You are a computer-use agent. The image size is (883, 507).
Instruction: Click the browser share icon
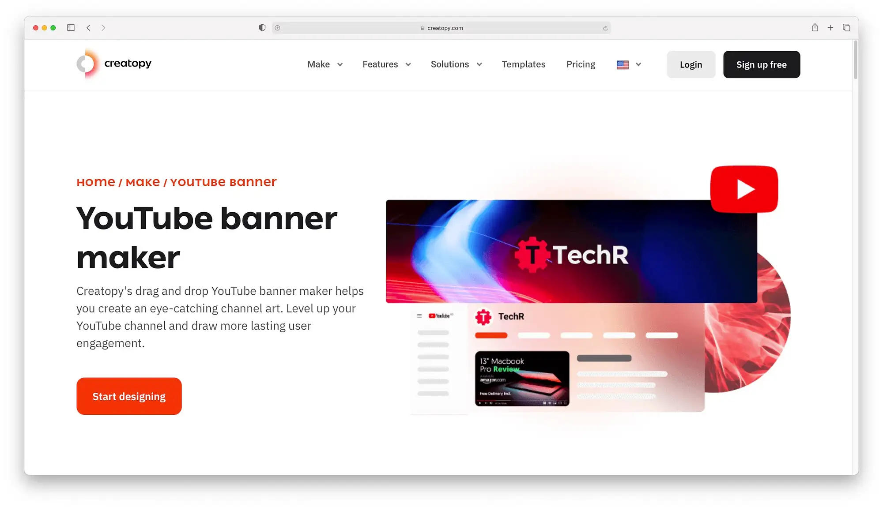coord(815,27)
